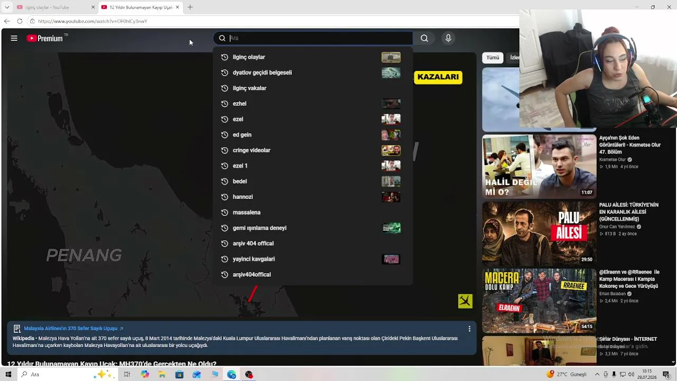Switch to the Edge browser taskbar icon

click(232, 375)
